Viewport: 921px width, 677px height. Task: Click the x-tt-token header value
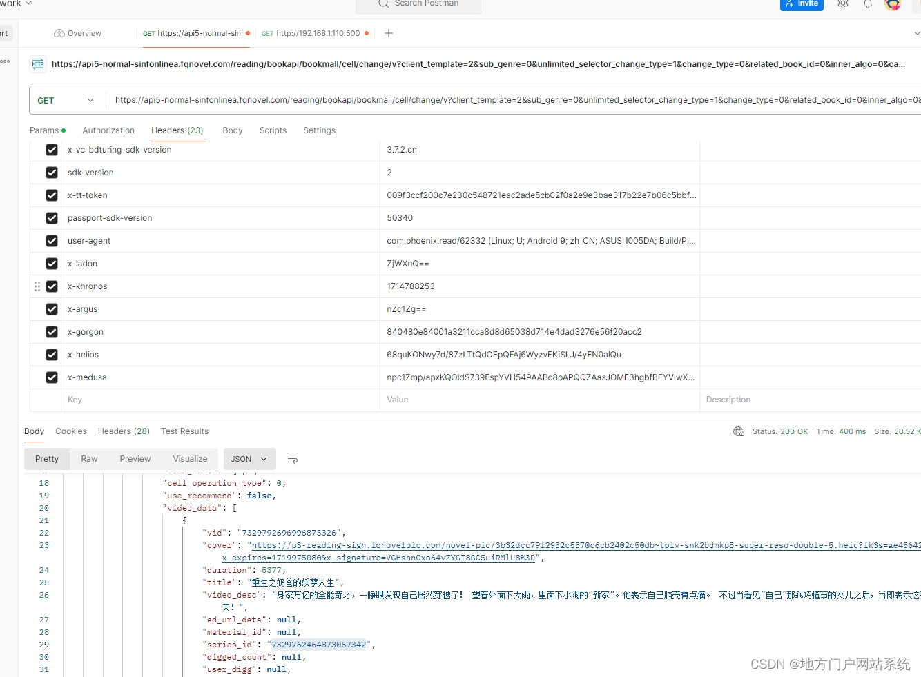541,195
